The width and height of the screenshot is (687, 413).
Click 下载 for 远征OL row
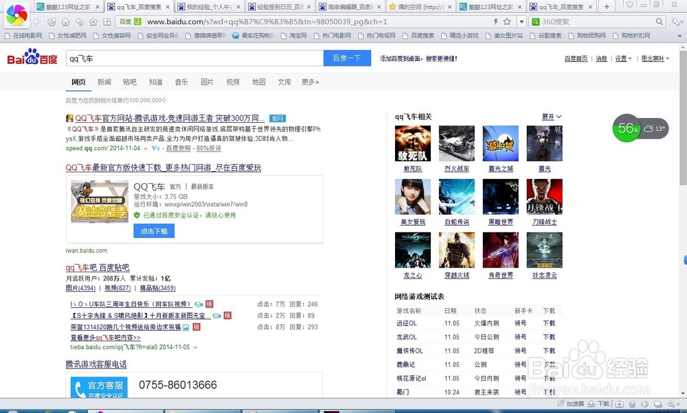point(549,323)
